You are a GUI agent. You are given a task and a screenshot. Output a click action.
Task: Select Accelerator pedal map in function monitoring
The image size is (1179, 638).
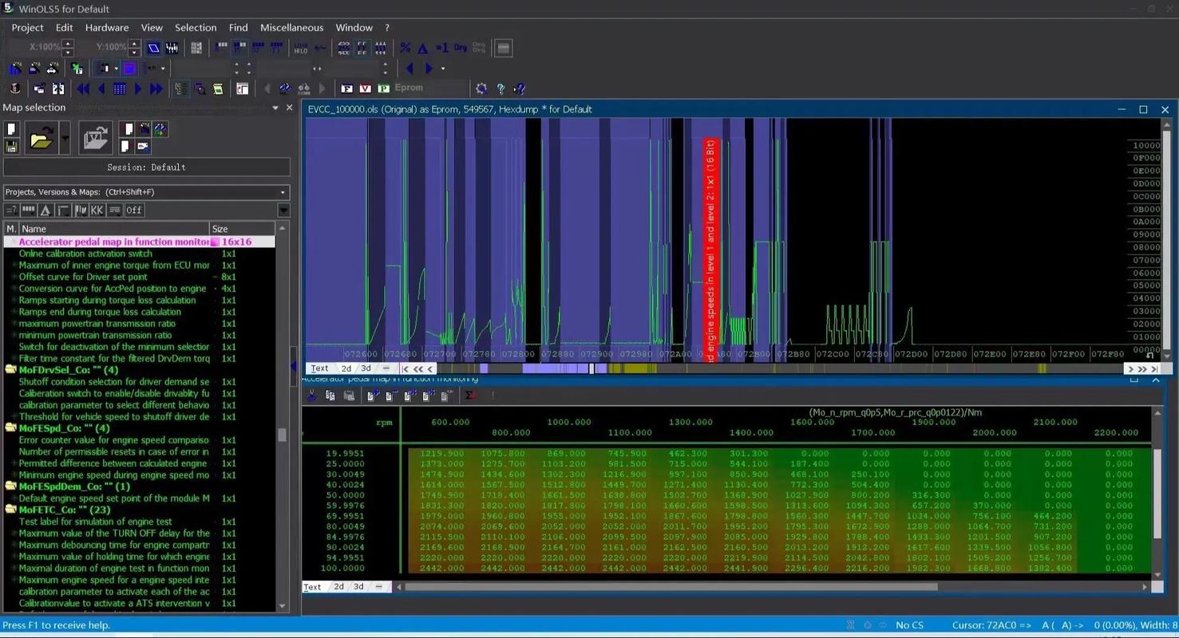[140, 242]
